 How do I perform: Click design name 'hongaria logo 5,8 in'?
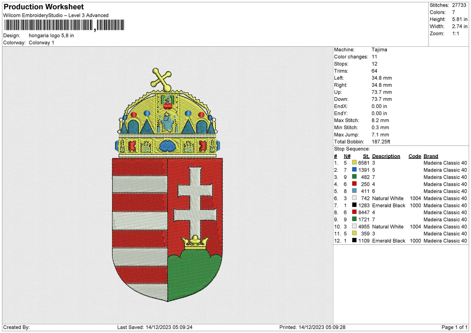click(51, 35)
